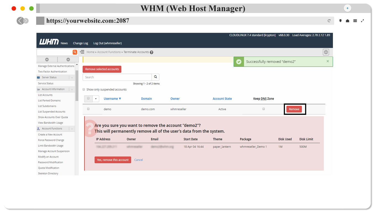
Task: Sort table by Username column
Action: pyautogui.click(x=112, y=99)
